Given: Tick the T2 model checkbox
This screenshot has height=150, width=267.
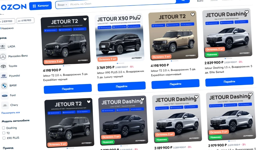Looking at the screenshot, I should [x=4, y=133].
